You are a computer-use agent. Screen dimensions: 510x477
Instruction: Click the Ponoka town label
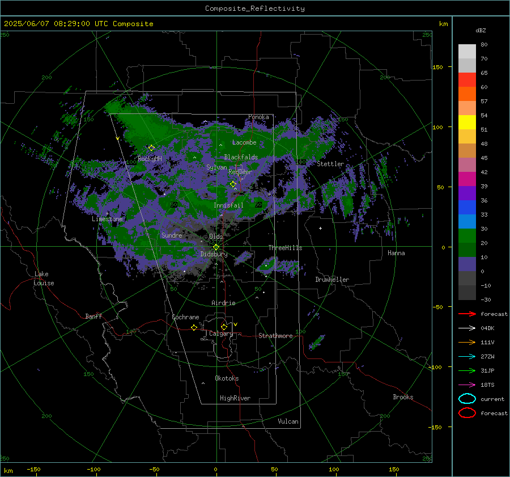pyautogui.click(x=258, y=117)
